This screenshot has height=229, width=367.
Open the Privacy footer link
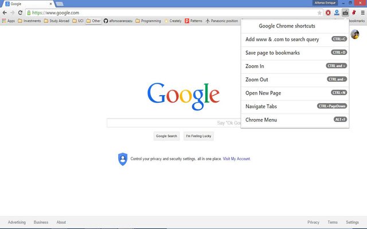click(x=313, y=222)
